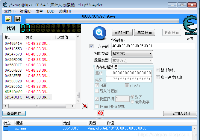Click the 撤销扫描 undo scan button

(x=172, y=33)
